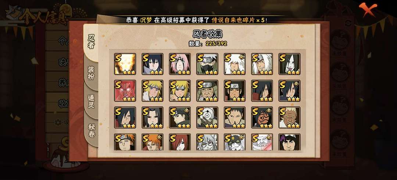Open the red-cloaked Naruto ninja card
Screen dimensions: 397x180
click(125, 91)
